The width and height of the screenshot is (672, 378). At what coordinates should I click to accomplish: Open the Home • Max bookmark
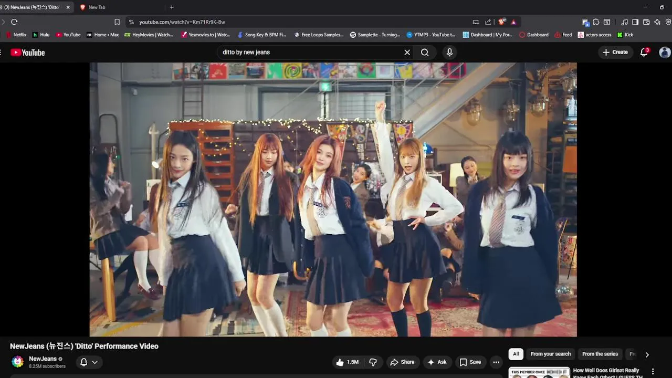[102, 35]
